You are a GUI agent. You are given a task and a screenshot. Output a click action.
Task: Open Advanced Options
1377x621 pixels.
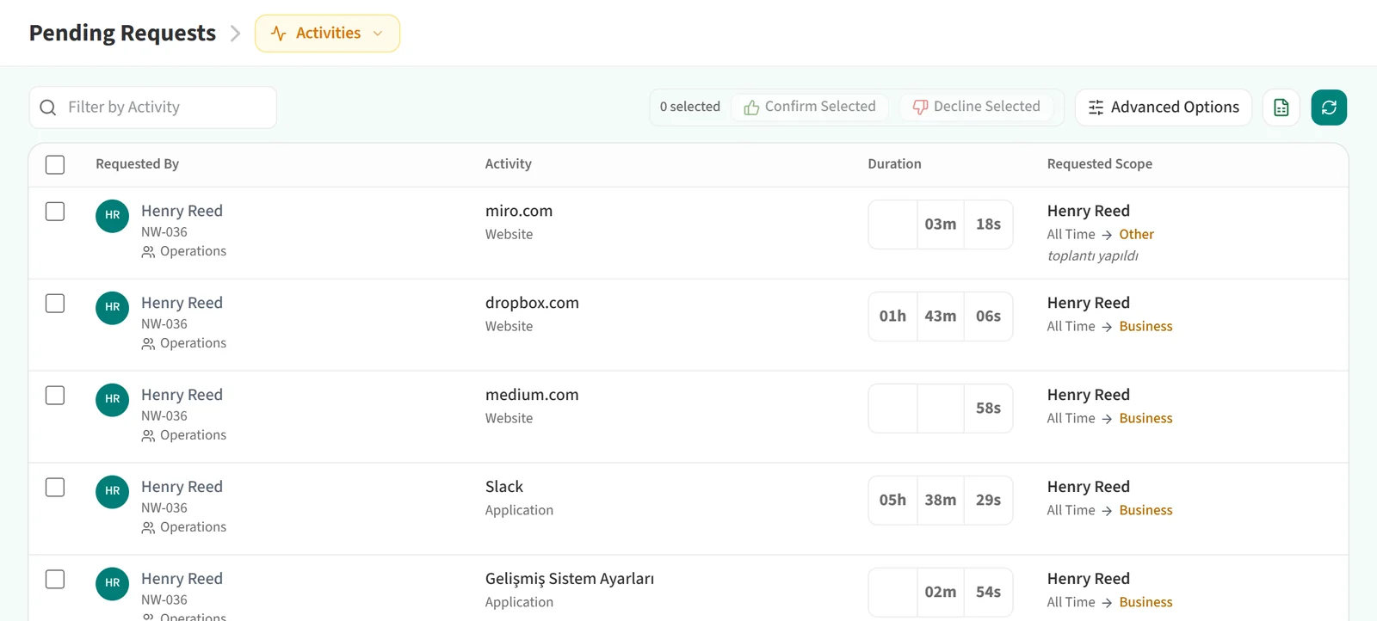[1163, 108]
